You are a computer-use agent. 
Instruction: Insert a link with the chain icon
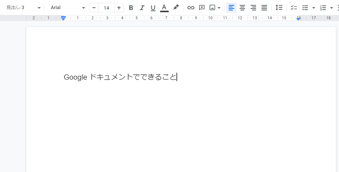point(191,8)
